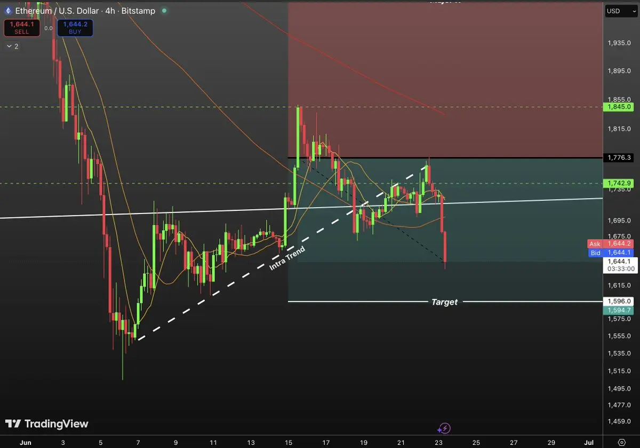Image resolution: width=640 pixels, height=448 pixels.
Task: Click the 1,555.0 price axis tick
Action: click(x=619, y=336)
